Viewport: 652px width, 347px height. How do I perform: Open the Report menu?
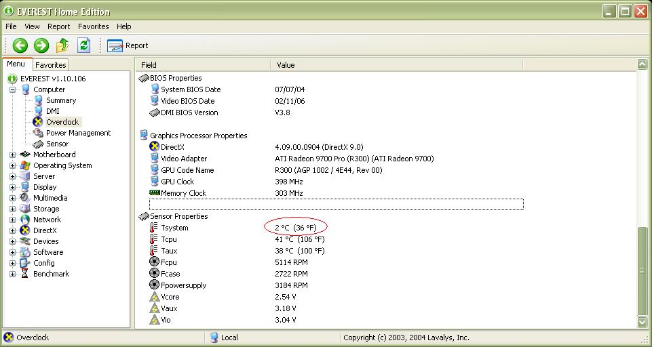click(x=58, y=26)
